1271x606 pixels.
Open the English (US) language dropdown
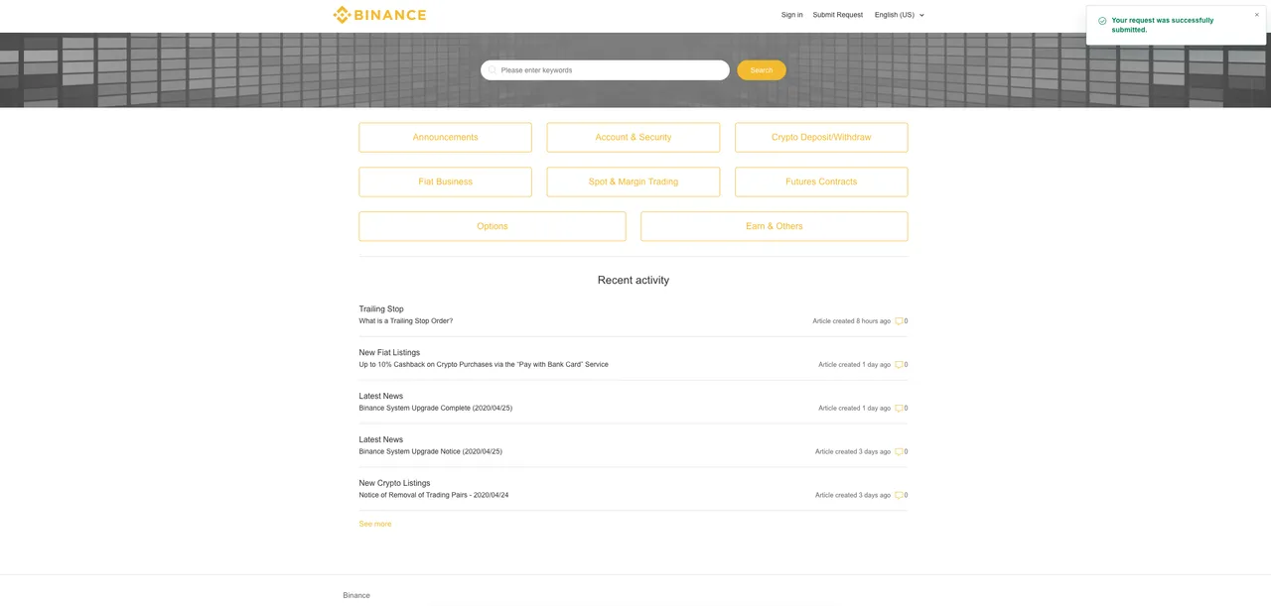(x=900, y=15)
